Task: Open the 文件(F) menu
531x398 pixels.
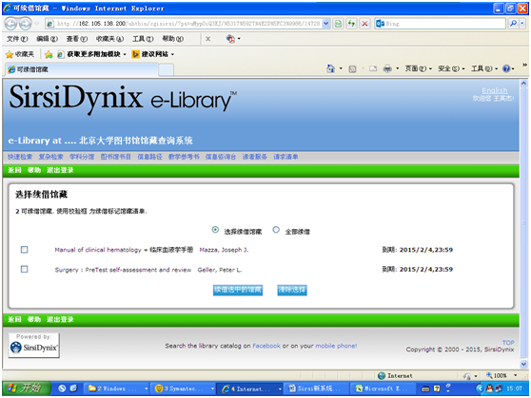Action: point(17,39)
